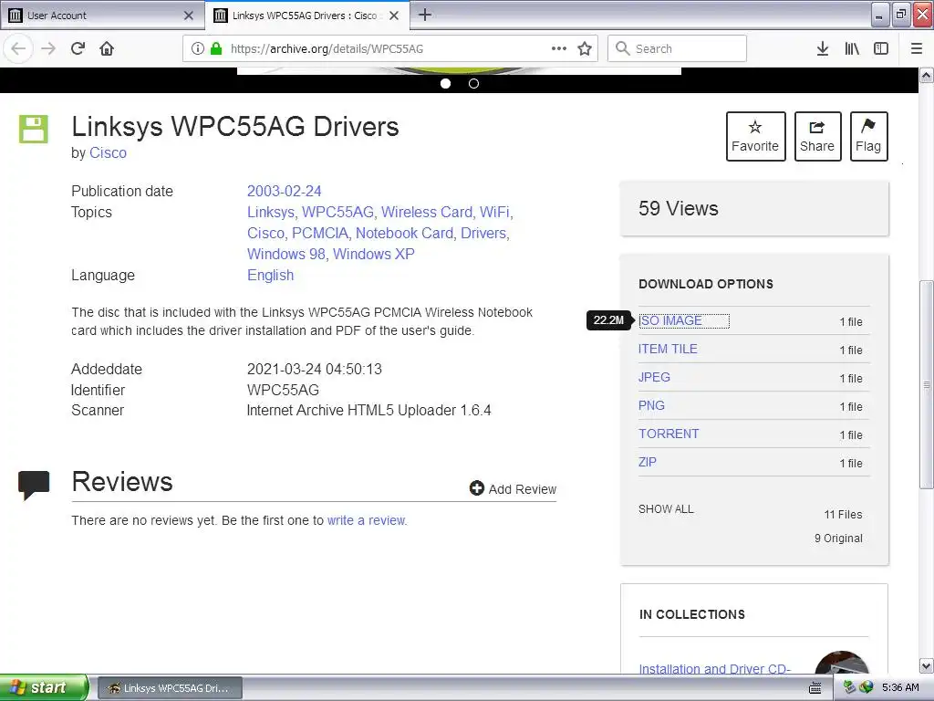Screen dimensions: 934x701
Task: Close the Linksys WPC55AG Drivers tab
Action: [x=394, y=16]
